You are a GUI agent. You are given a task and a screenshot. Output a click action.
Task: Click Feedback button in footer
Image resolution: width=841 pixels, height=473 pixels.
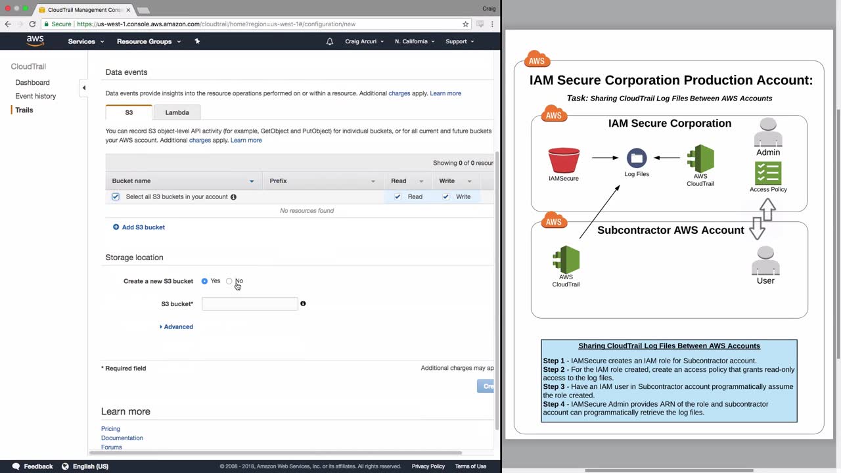click(x=38, y=466)
